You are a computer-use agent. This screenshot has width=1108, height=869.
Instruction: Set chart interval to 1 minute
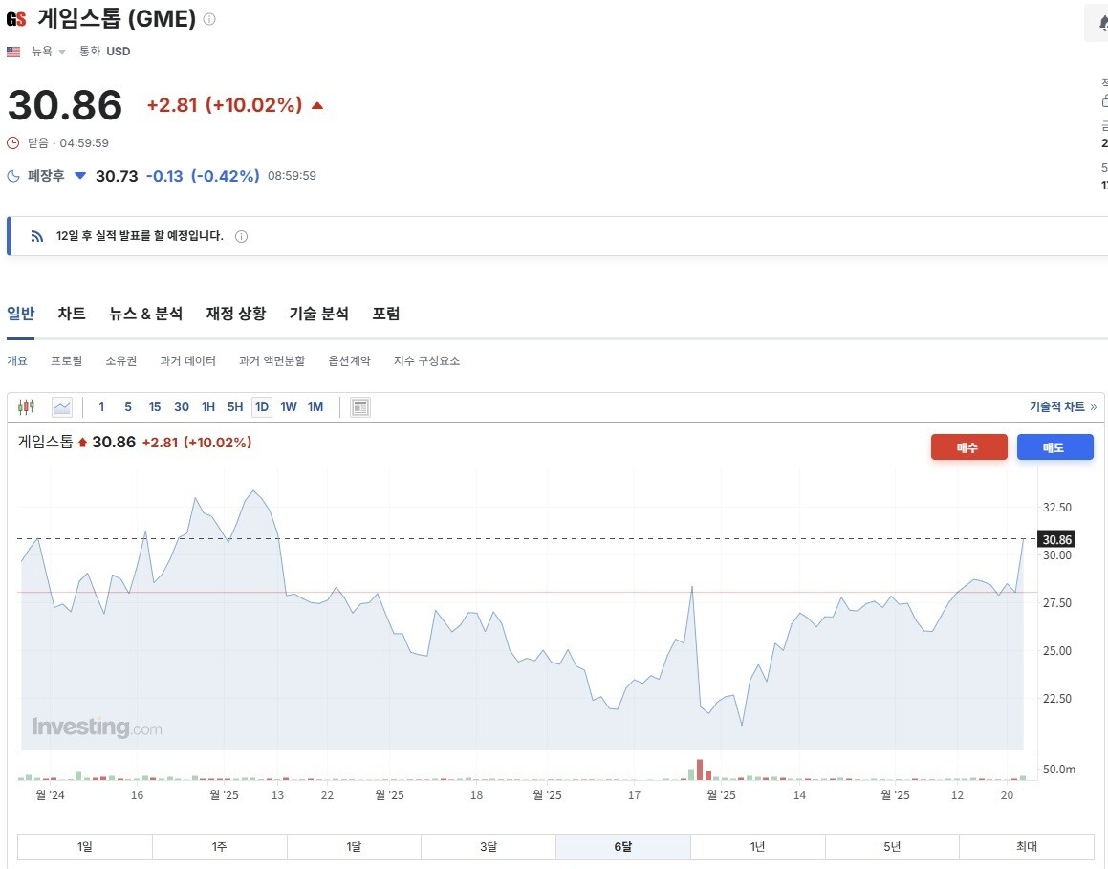tap(101, 407)
